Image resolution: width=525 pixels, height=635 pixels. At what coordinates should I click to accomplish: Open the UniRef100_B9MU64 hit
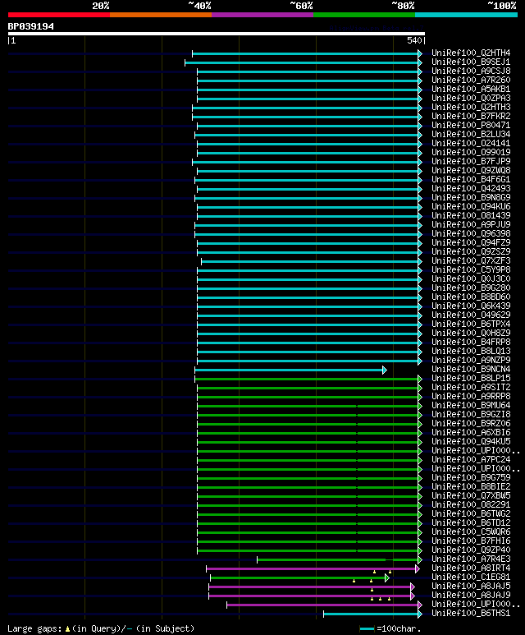[x=471, y=405]
